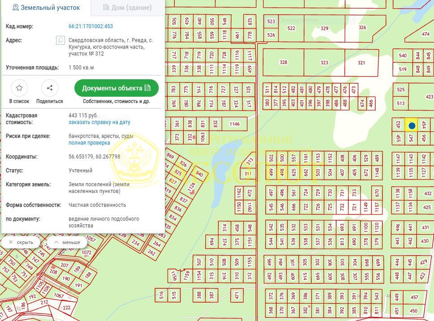Viewport: 434px width, 321px height.
Task: Open полная проверка link
Action: click(x=89, y=143)
